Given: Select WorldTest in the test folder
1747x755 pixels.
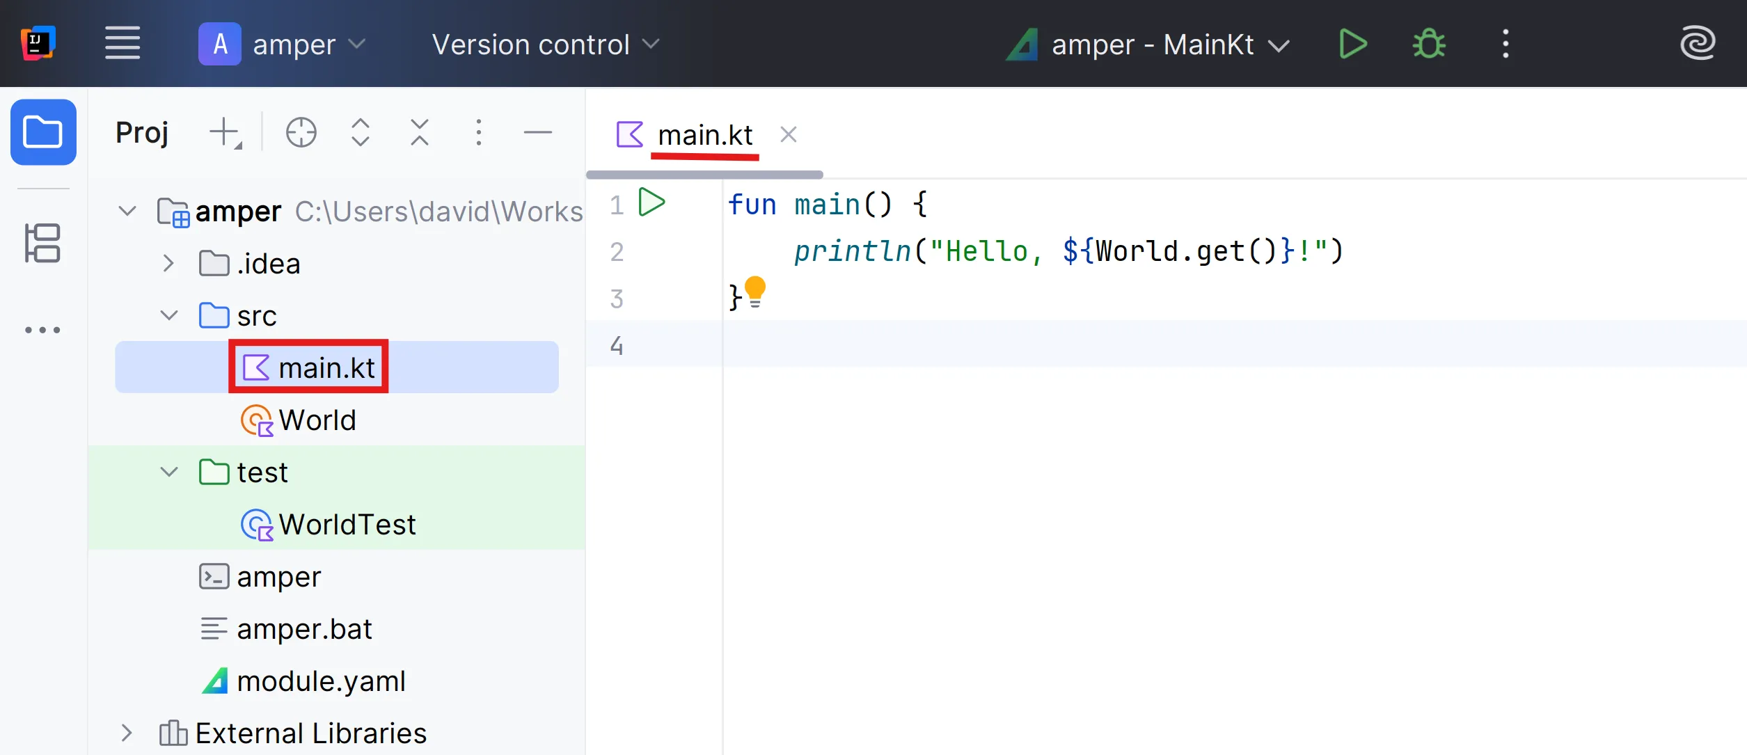Looking at the screenshot, I should [x=347, y=524].
